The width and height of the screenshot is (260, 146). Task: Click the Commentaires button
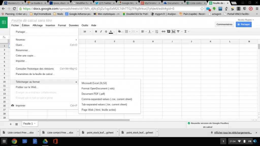[224, 24]
